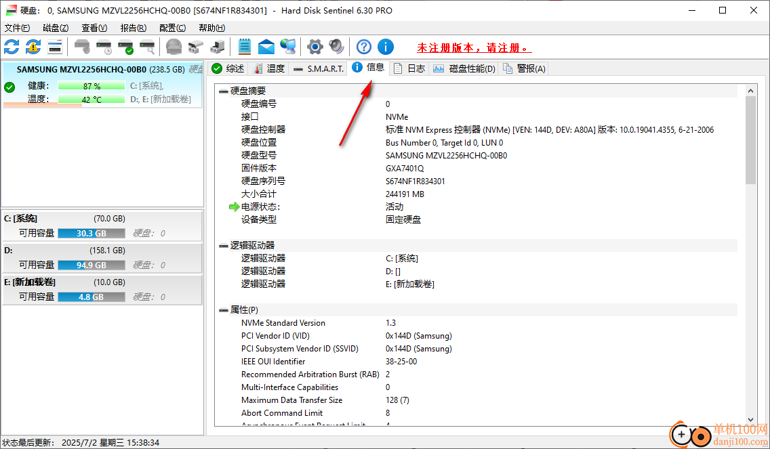Switch to the 温度 tab
The image size is (770, 449).
tap(269, 68)
